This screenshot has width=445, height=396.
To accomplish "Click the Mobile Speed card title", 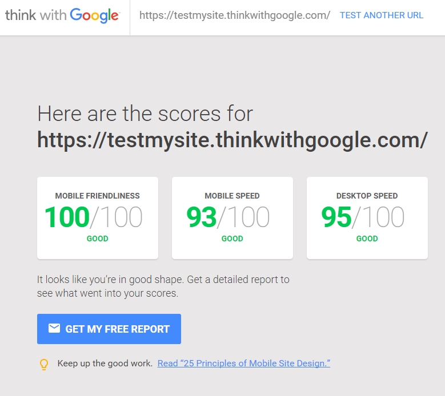I will pyautogui.click(x=232, y=196).
